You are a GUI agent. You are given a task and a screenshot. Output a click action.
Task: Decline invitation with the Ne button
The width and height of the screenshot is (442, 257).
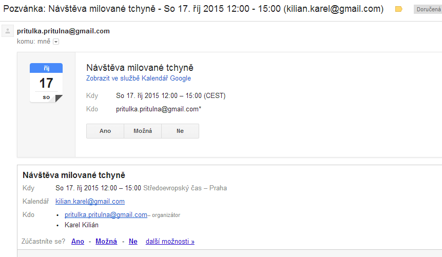(x=180, y=131)
